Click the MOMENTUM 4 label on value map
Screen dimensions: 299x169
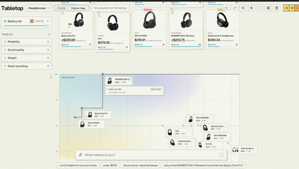(x=119, y=81)
